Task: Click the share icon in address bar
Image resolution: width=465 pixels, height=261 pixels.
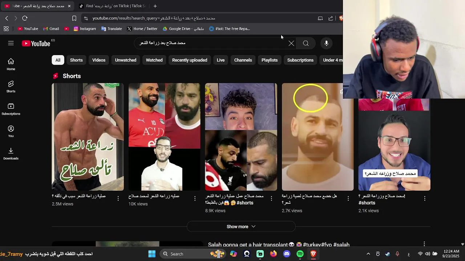Action: coord(331,18)
